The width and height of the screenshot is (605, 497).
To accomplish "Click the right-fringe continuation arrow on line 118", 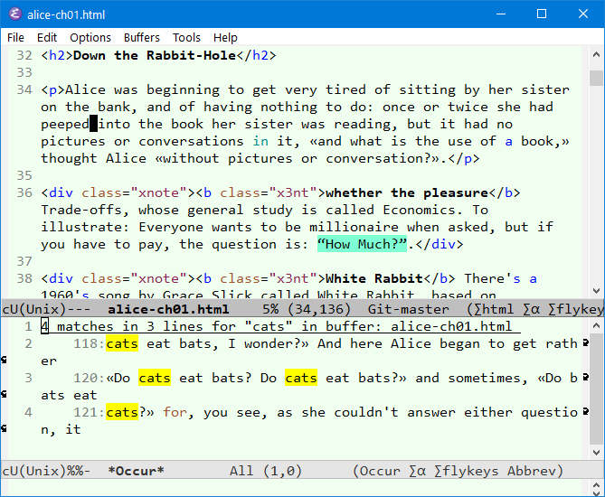I will [586, 342].
